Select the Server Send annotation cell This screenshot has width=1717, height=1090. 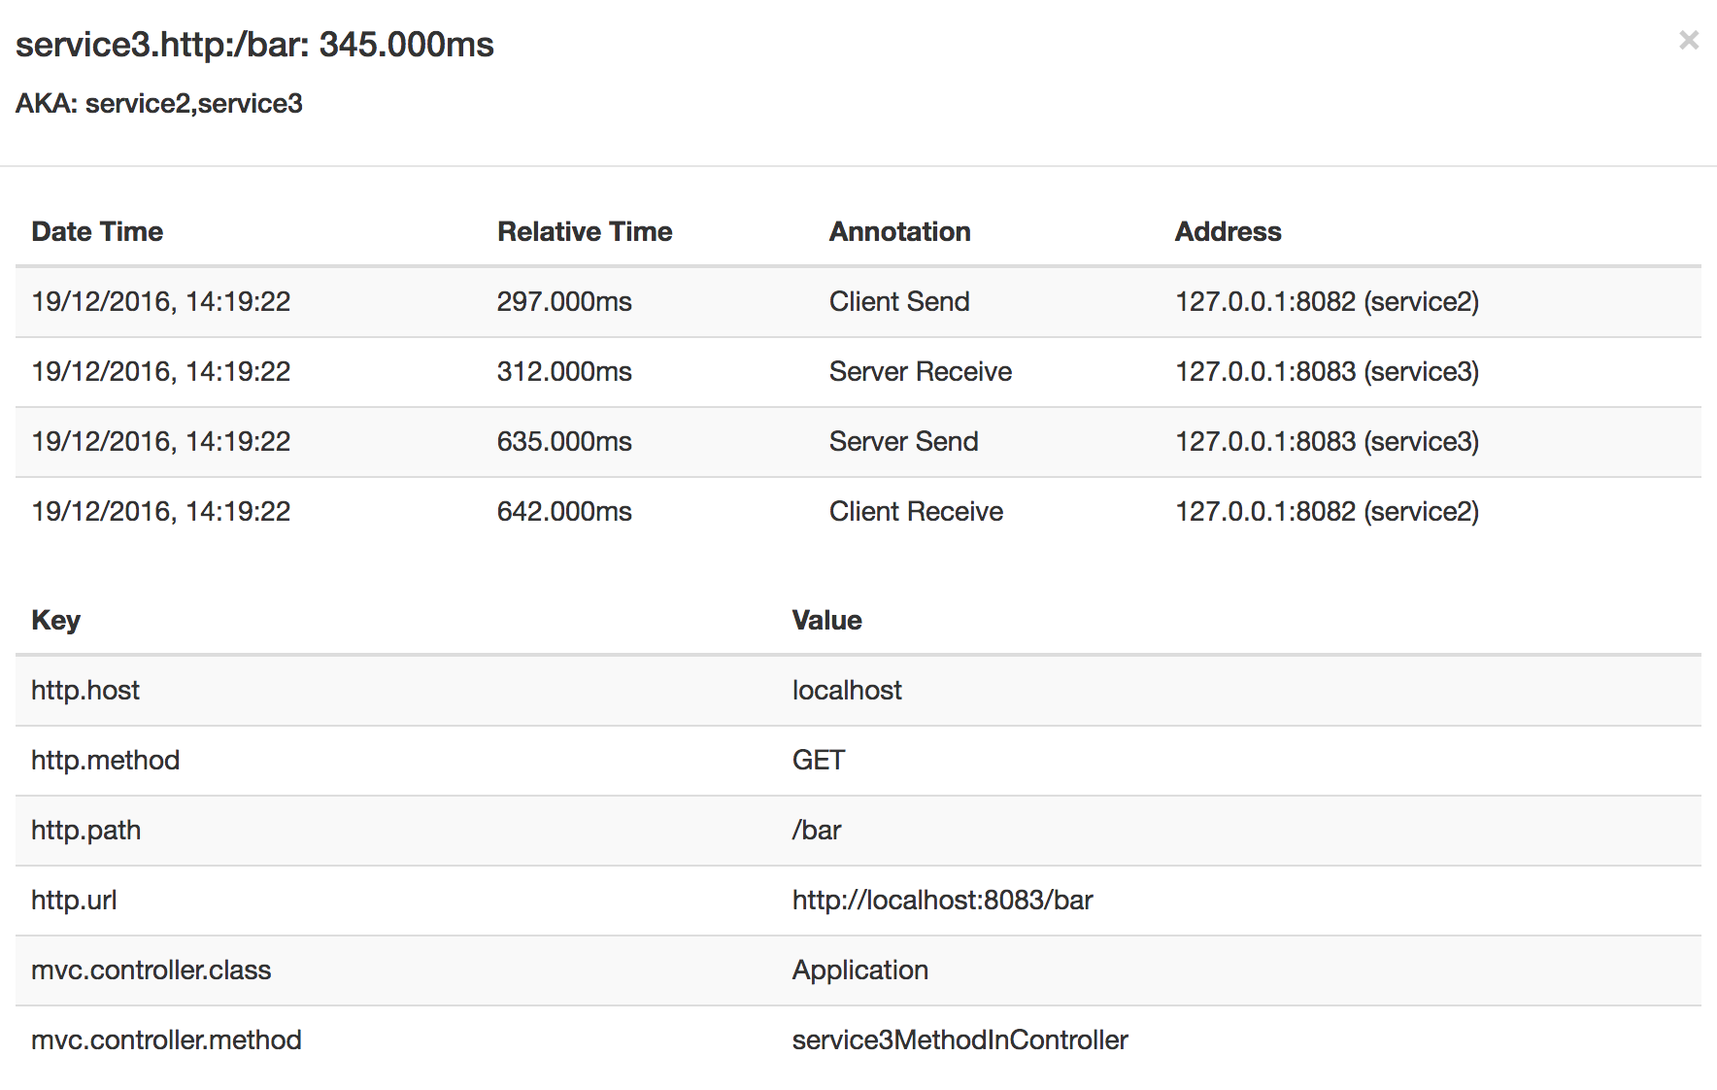click(x=903, y=441)
